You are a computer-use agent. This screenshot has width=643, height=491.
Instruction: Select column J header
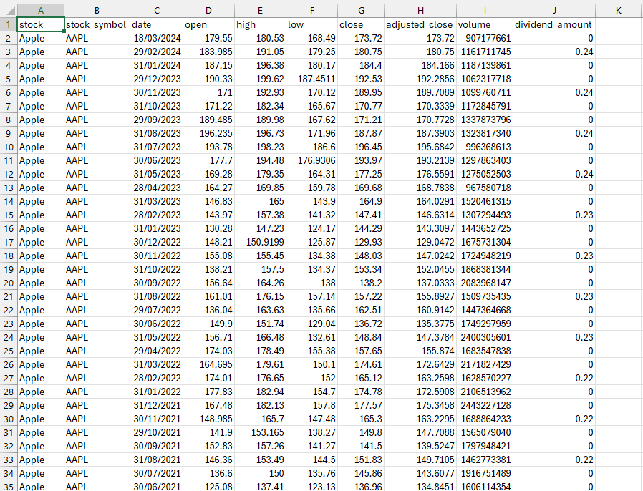pos(554,11)
